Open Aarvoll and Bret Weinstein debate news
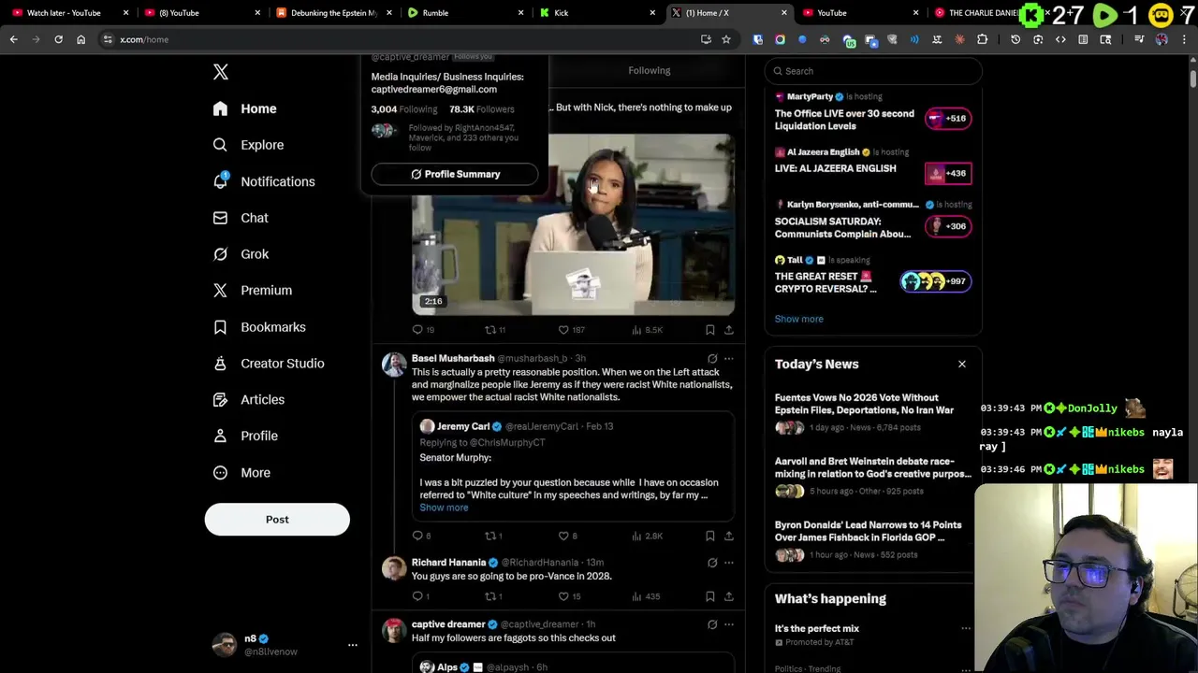This screenshot has width=1198, height=673. pos(872,467)
